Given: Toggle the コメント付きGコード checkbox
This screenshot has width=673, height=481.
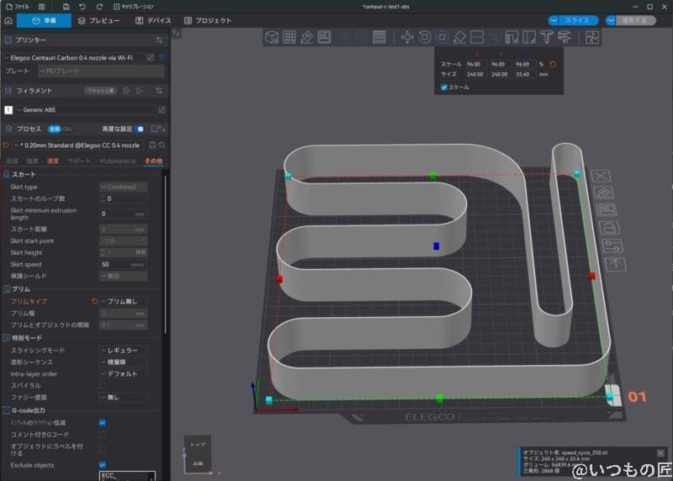Looking at the screenshot, I should tap(103, 434).
